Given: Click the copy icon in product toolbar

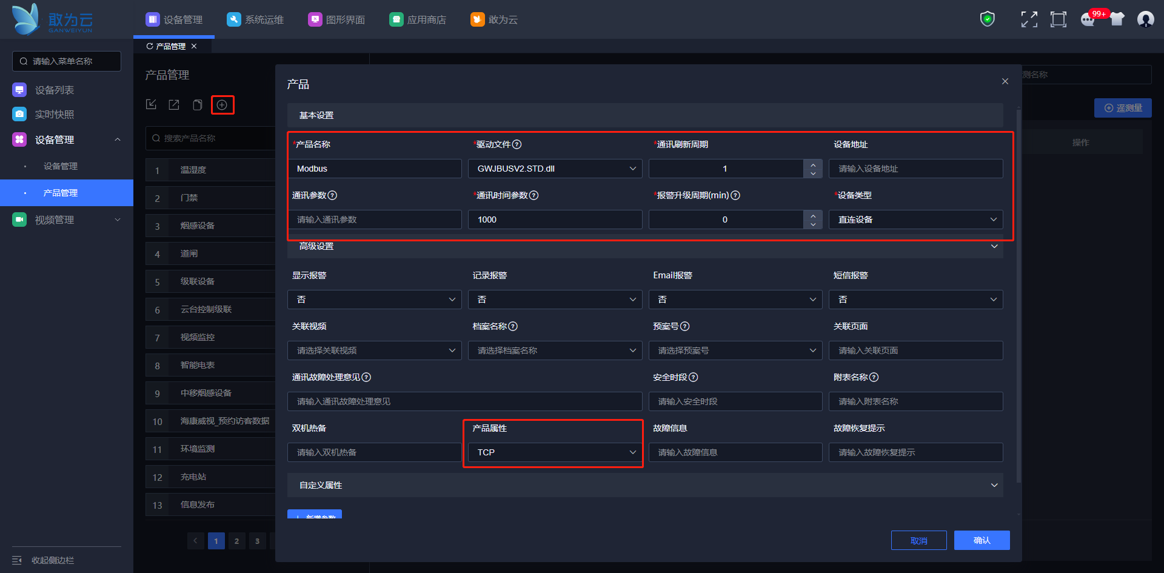Looking at the screenshot, I should click(197, 105).
